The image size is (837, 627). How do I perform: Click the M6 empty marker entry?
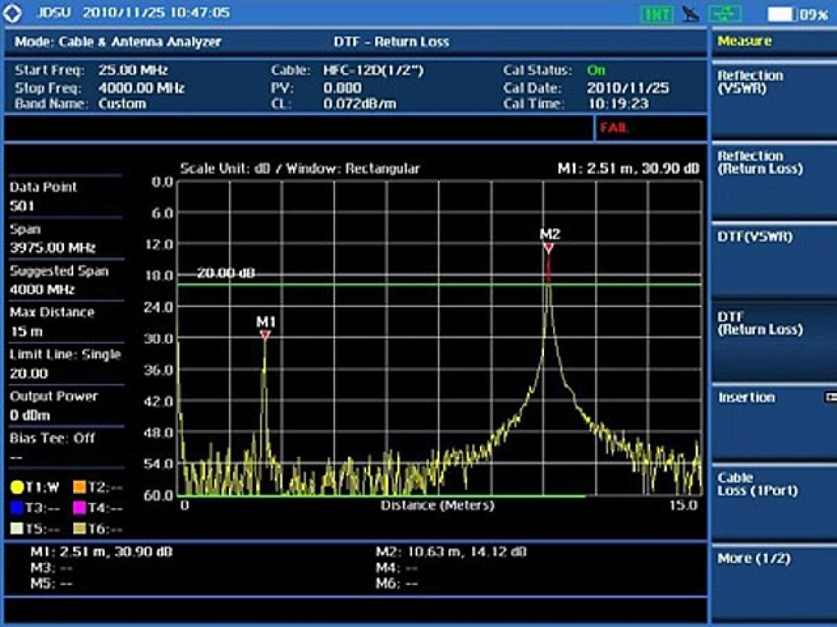[397, 584]
